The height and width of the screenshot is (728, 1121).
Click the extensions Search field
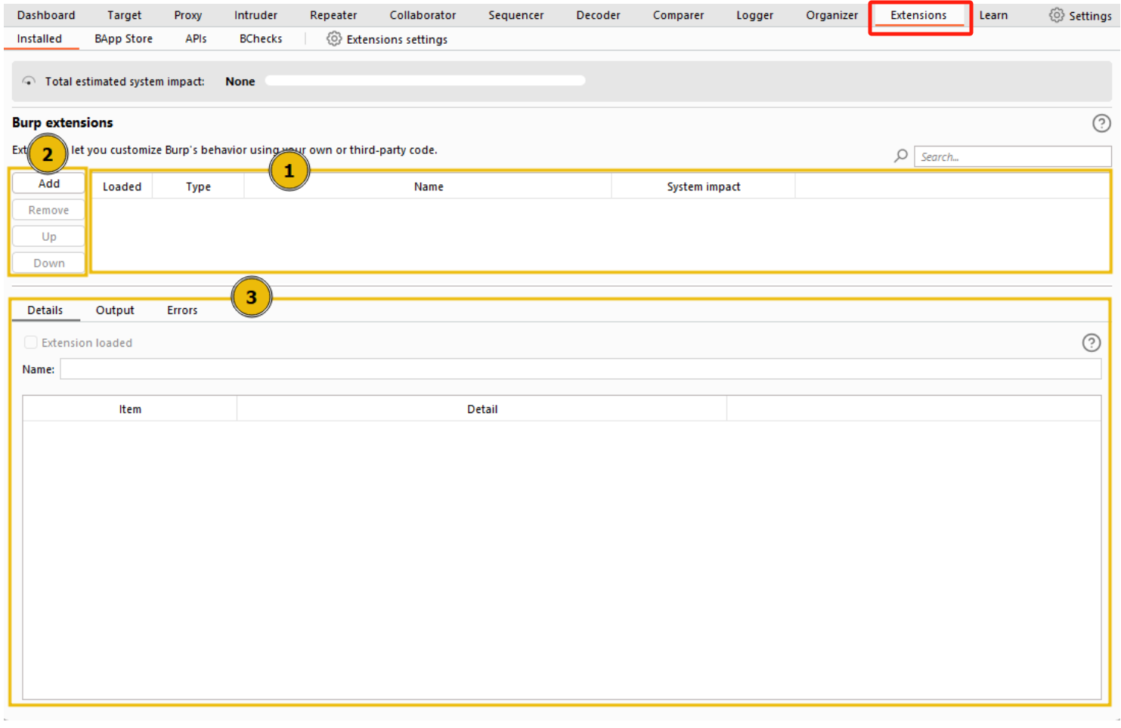pos(1011,157)
